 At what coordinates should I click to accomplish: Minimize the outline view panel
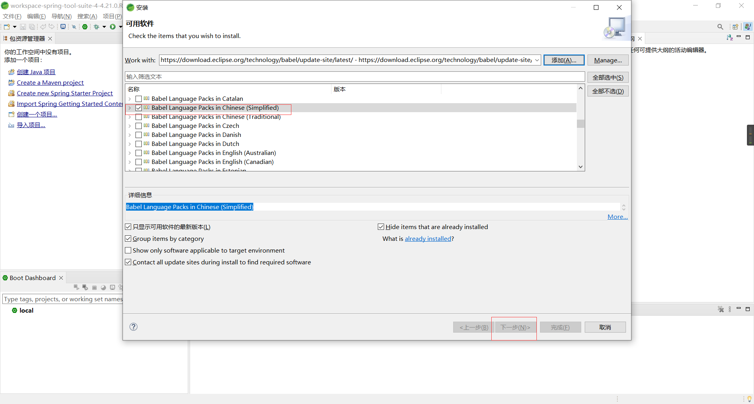point(739,37)
